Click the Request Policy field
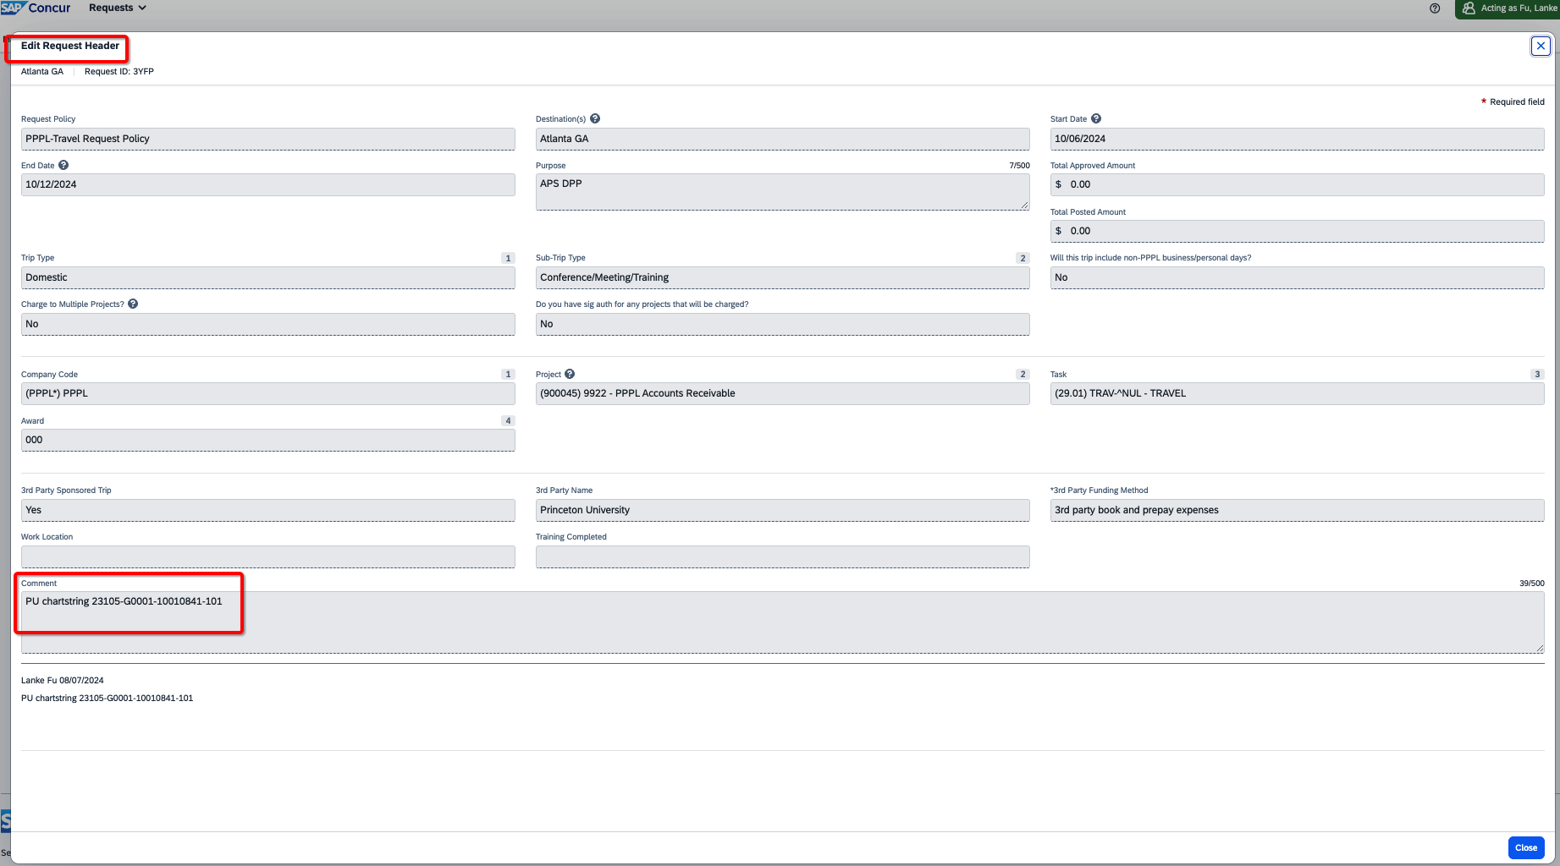1560x866 pixels. (267, 139)
